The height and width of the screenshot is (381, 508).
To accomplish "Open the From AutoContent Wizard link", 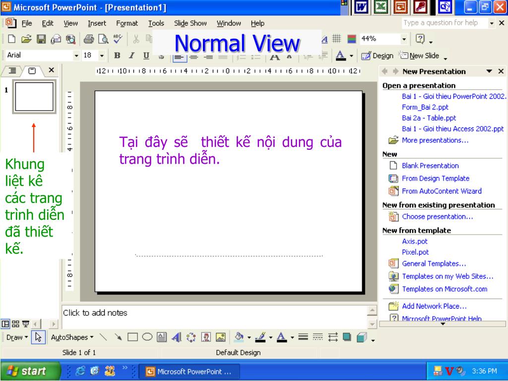I will (442, 191).
